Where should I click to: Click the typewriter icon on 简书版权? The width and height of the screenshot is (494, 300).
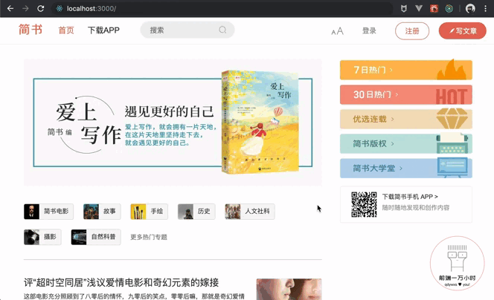(x=452, y=143)
